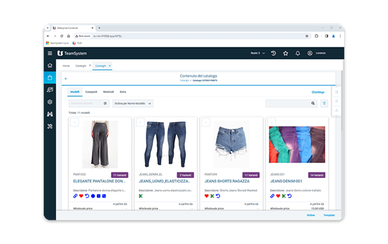Click the Template button at the bottom

click(329, 215)
